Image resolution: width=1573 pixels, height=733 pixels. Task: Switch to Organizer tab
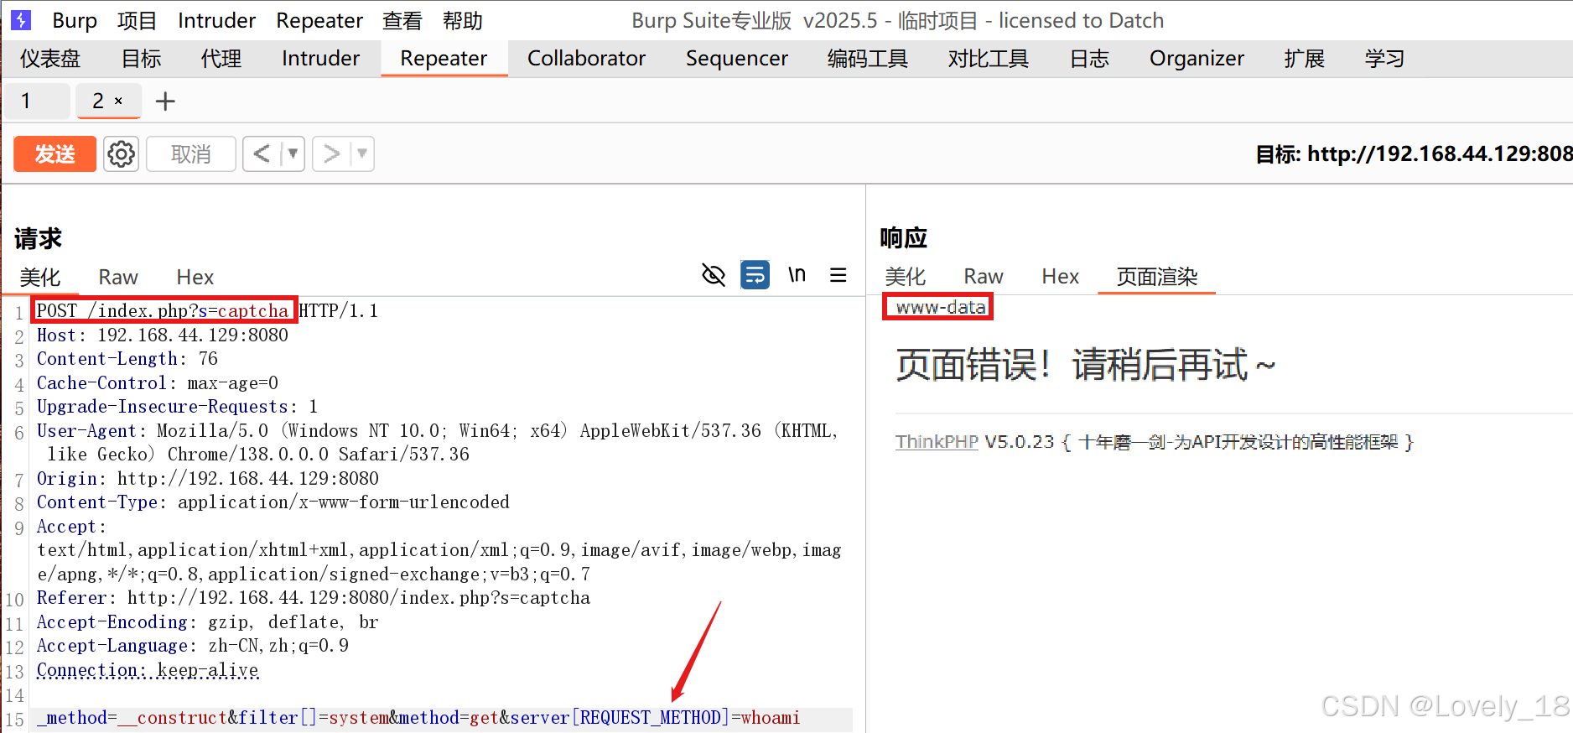[x=1197, y=58]
